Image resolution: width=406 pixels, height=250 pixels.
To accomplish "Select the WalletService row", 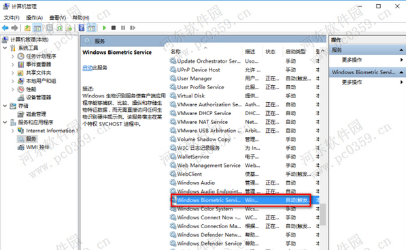I will 244,157.
